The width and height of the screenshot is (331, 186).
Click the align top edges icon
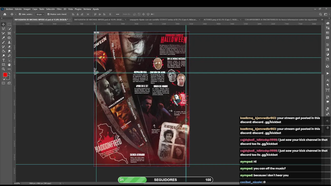[x=95, y=14]
